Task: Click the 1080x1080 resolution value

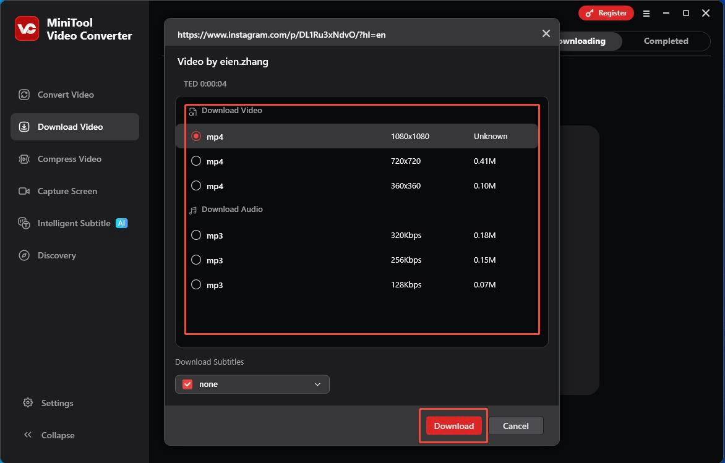Action: click(410, 137)
